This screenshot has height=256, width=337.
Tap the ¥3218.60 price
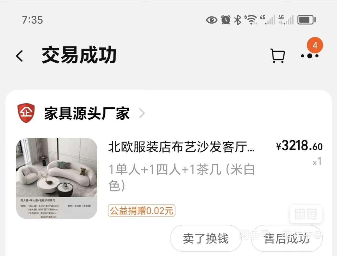pyautogui.click(x=299, y=146)
